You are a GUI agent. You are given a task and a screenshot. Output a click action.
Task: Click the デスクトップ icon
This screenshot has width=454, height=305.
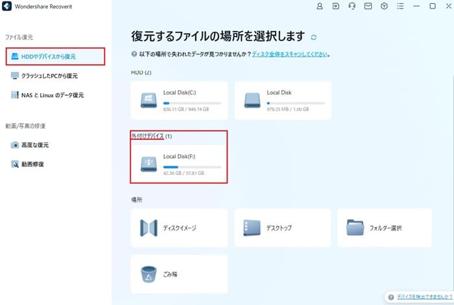(252, 228)
